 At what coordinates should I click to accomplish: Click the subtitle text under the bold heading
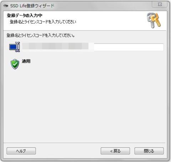(x=43, y=22)
